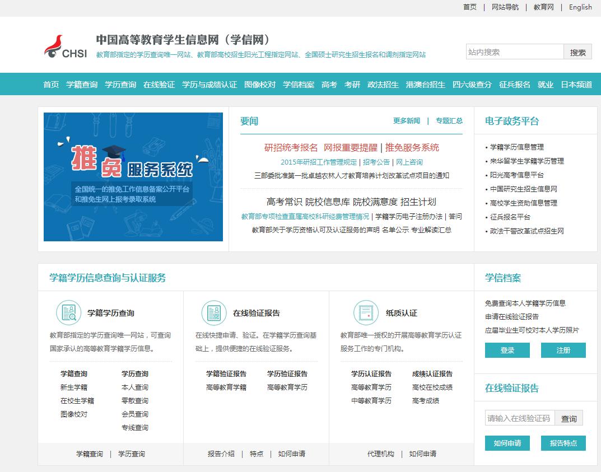Image resolution: width=601 pixels, height=472 pixels.
Task: Focus the 请输入在线验证码 input box
Action: pyautogui.click(x=519, y=418)
